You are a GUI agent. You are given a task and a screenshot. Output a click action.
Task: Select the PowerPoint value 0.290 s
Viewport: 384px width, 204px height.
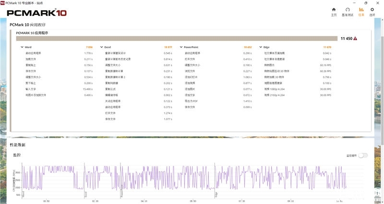click(248, 53)
